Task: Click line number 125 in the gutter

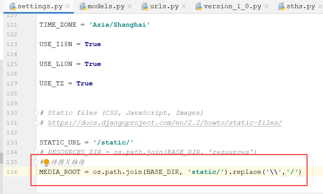Action: 12,64
